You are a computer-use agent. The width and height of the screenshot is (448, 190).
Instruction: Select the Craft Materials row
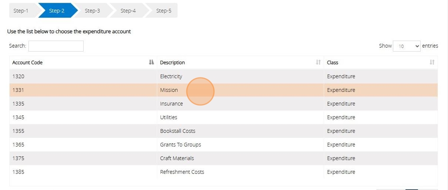pyautogui.click(x=177, y=158)
